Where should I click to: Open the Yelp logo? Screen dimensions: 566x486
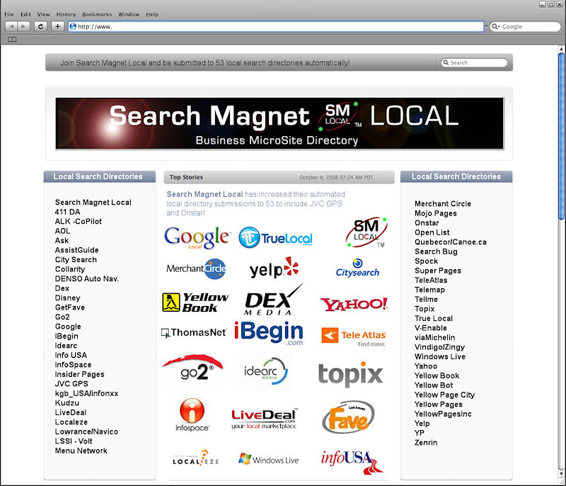[274, 268]
